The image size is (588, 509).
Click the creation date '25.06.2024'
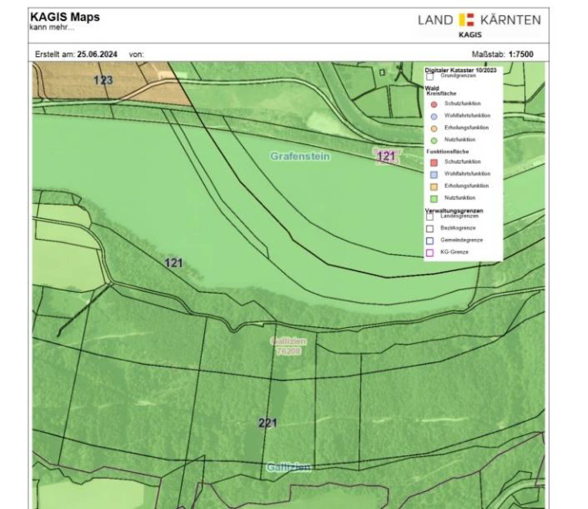click(97, 54)
